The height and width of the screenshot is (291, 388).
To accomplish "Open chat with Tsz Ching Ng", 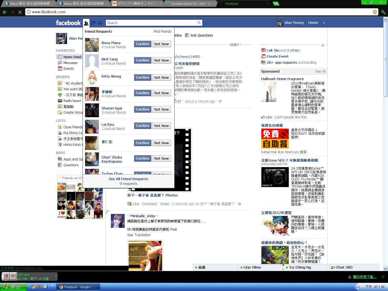I will 306,267.
